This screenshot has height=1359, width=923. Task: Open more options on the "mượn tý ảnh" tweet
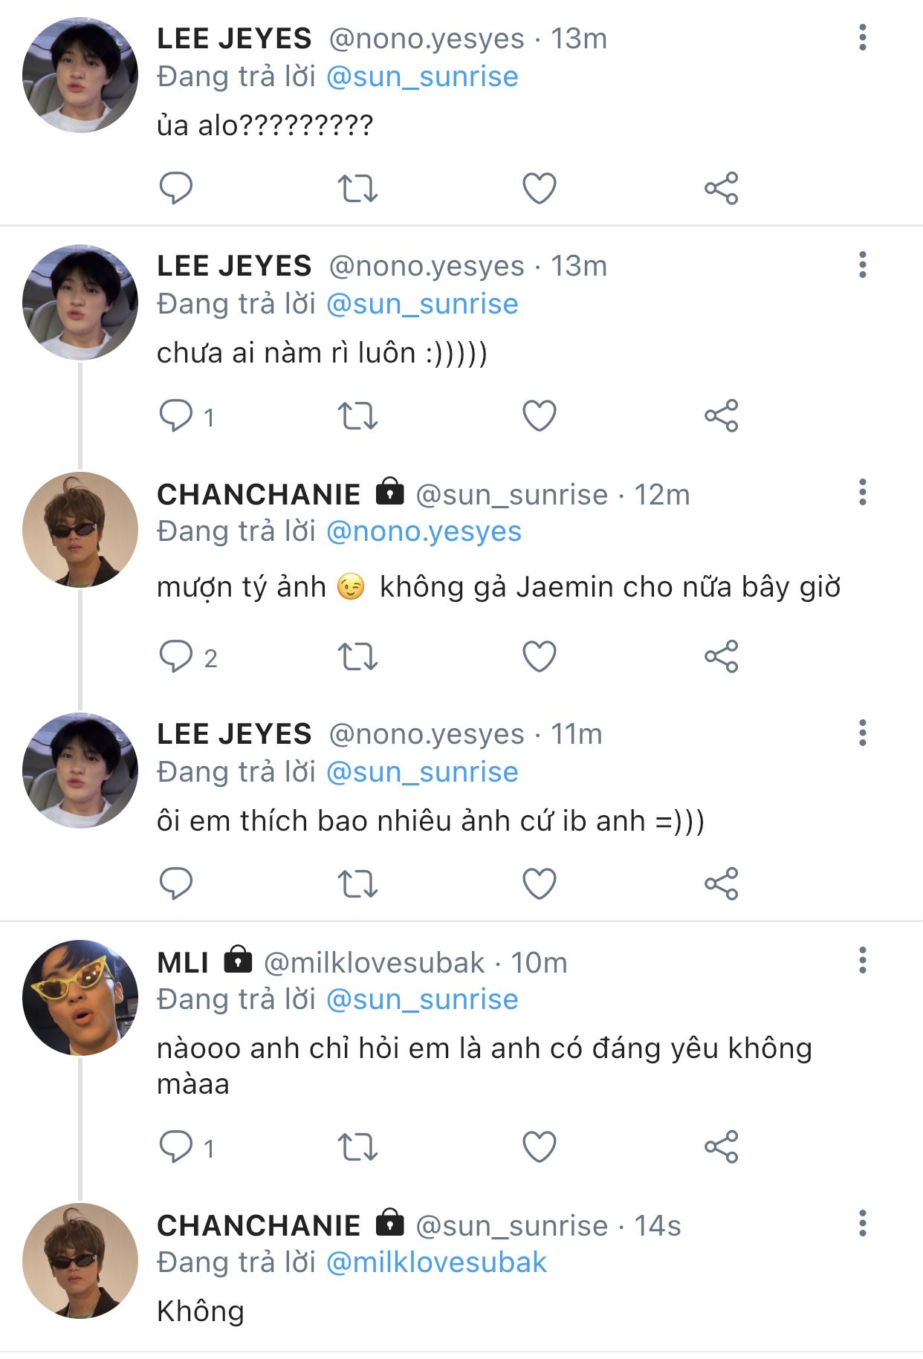[862, 492]
